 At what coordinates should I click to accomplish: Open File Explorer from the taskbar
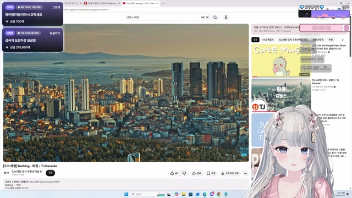tap(183, 194)
